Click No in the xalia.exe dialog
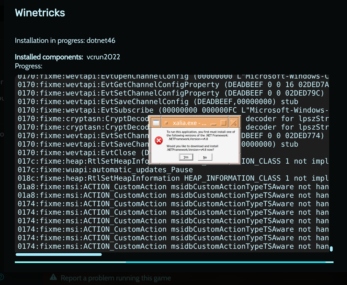 coord(205,157)
